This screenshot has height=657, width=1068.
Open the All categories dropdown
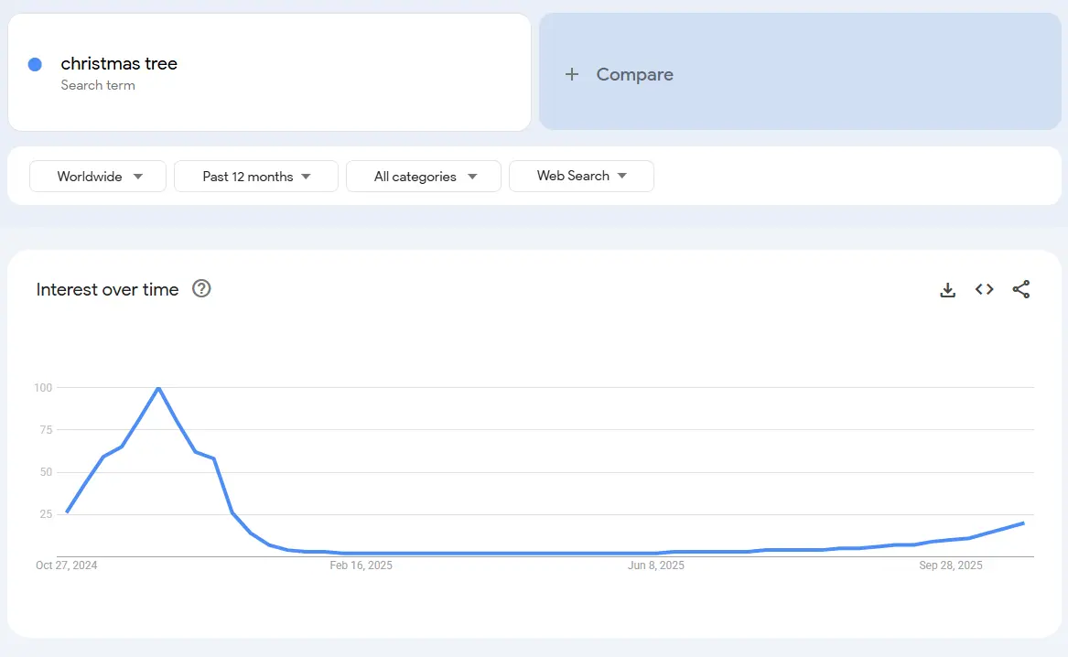pyautogui.click(x=423, y=176)
